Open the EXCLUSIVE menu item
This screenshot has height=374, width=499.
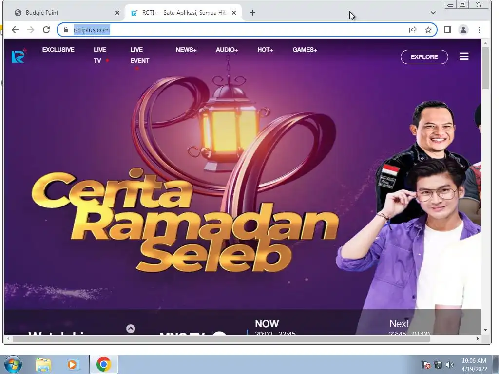(58, 50)
